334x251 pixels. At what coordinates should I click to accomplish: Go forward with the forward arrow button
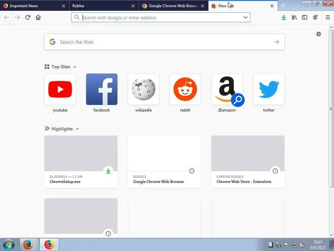click(17, 17)
